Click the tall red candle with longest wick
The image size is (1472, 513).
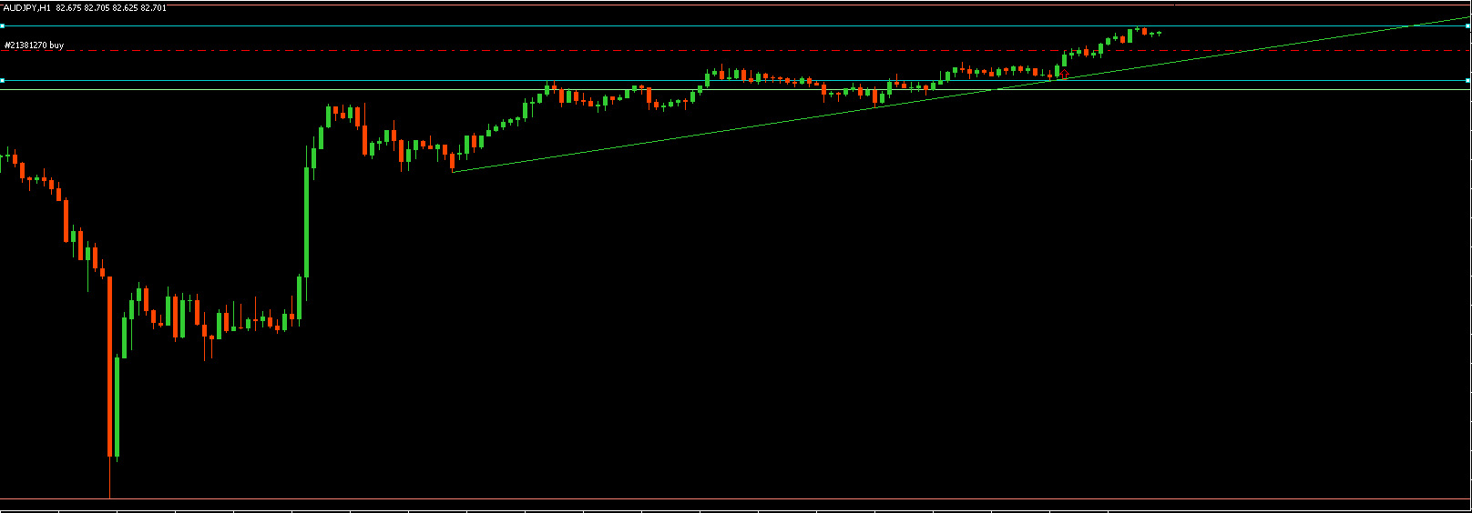(110, 364)
